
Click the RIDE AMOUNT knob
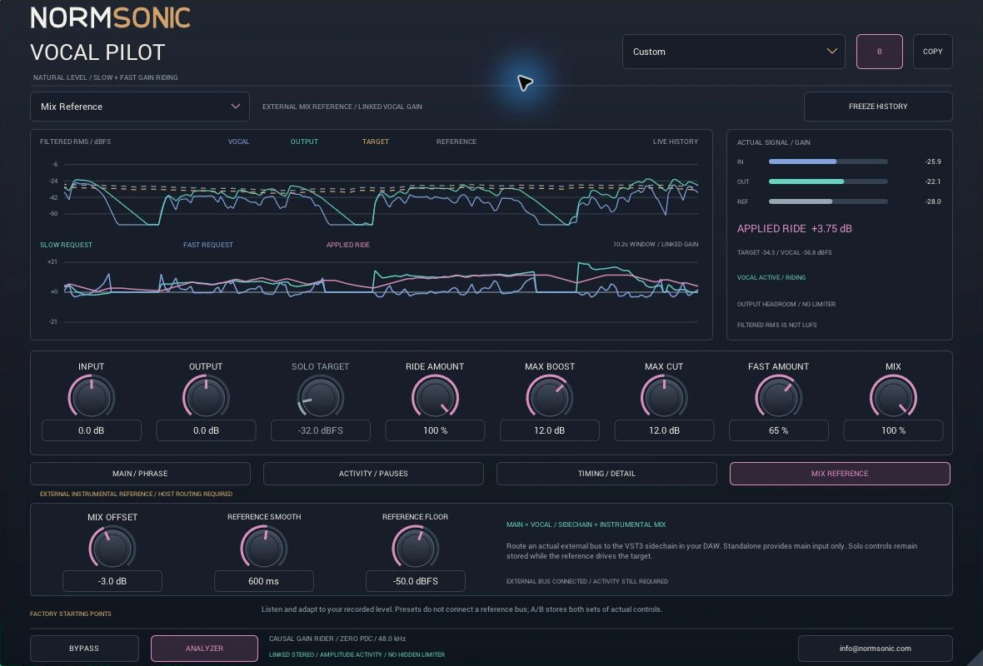[435, 396]
